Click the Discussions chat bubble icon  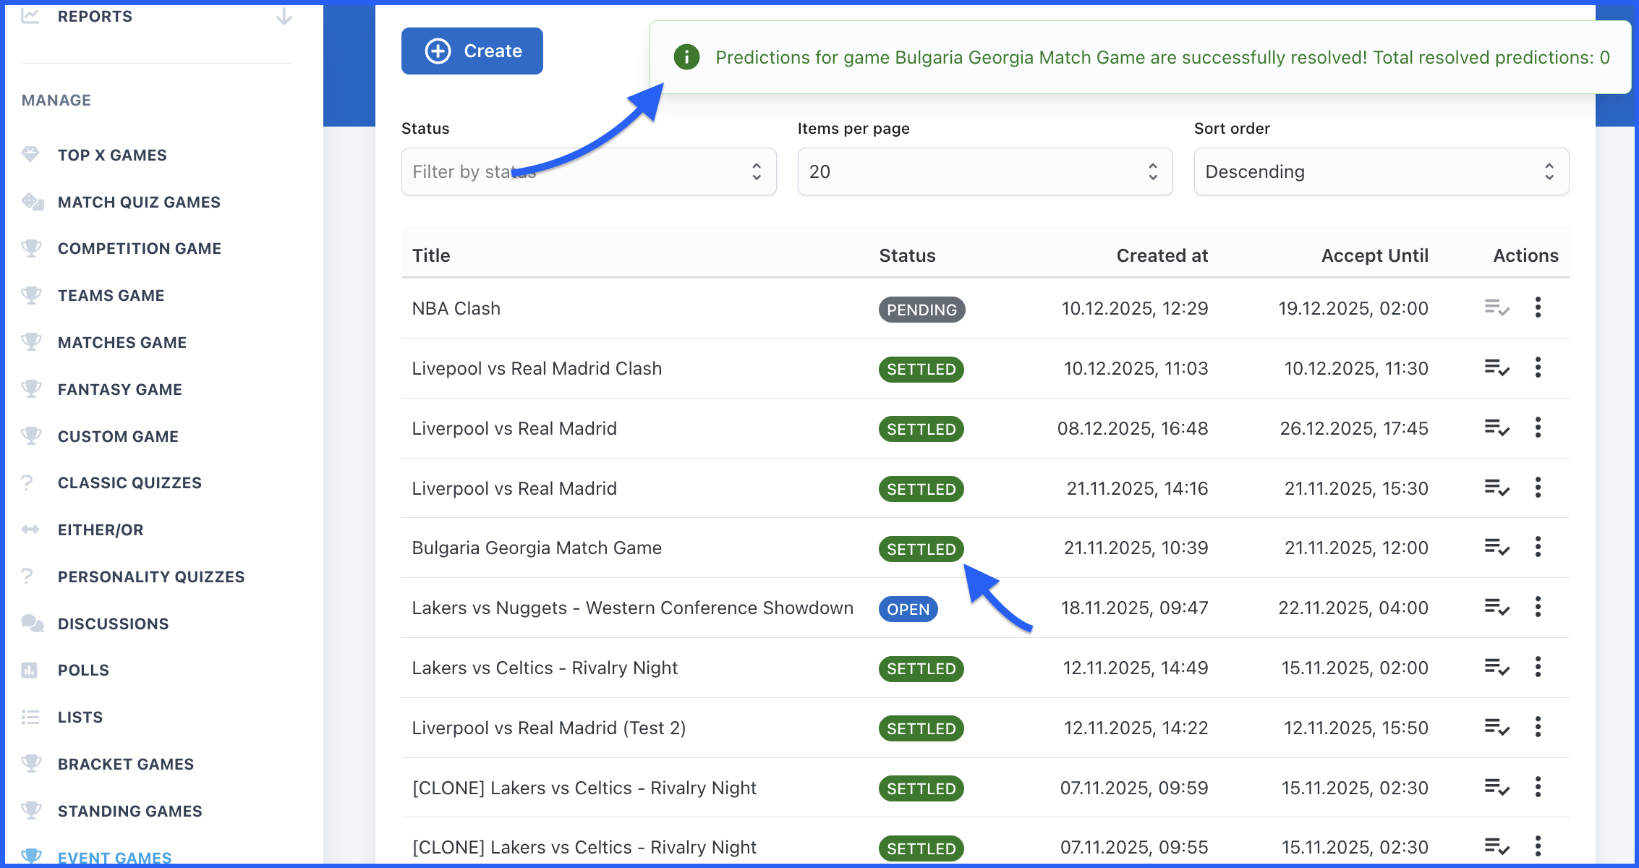32,624
